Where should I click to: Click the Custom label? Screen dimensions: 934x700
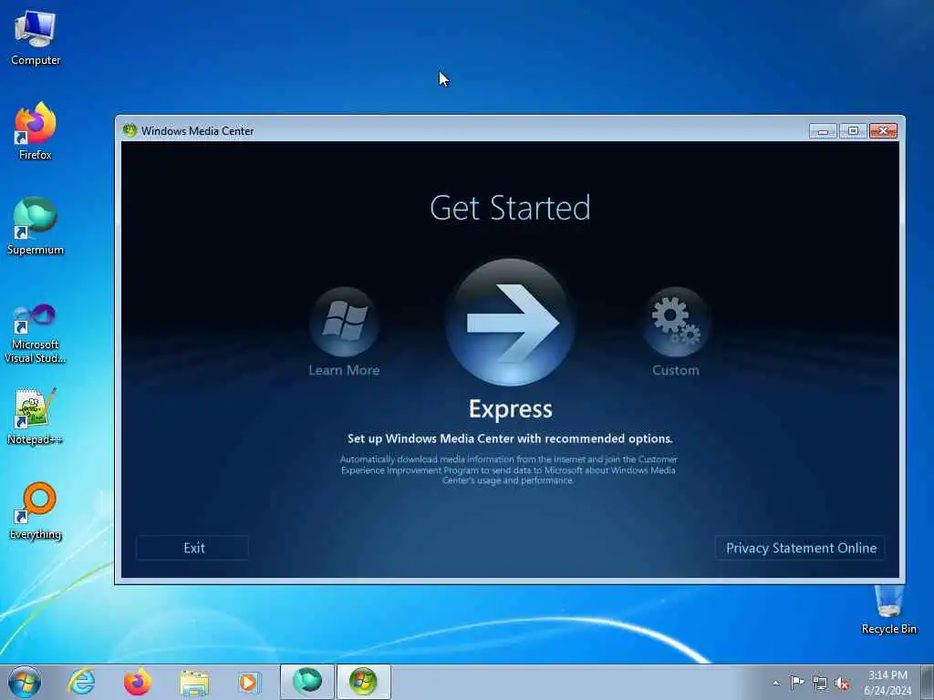coord(676,370)
